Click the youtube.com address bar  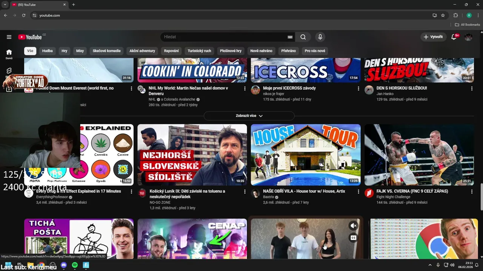click(230, 15)
